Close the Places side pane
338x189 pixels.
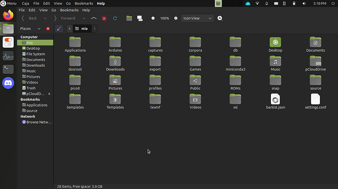(48, 29)
